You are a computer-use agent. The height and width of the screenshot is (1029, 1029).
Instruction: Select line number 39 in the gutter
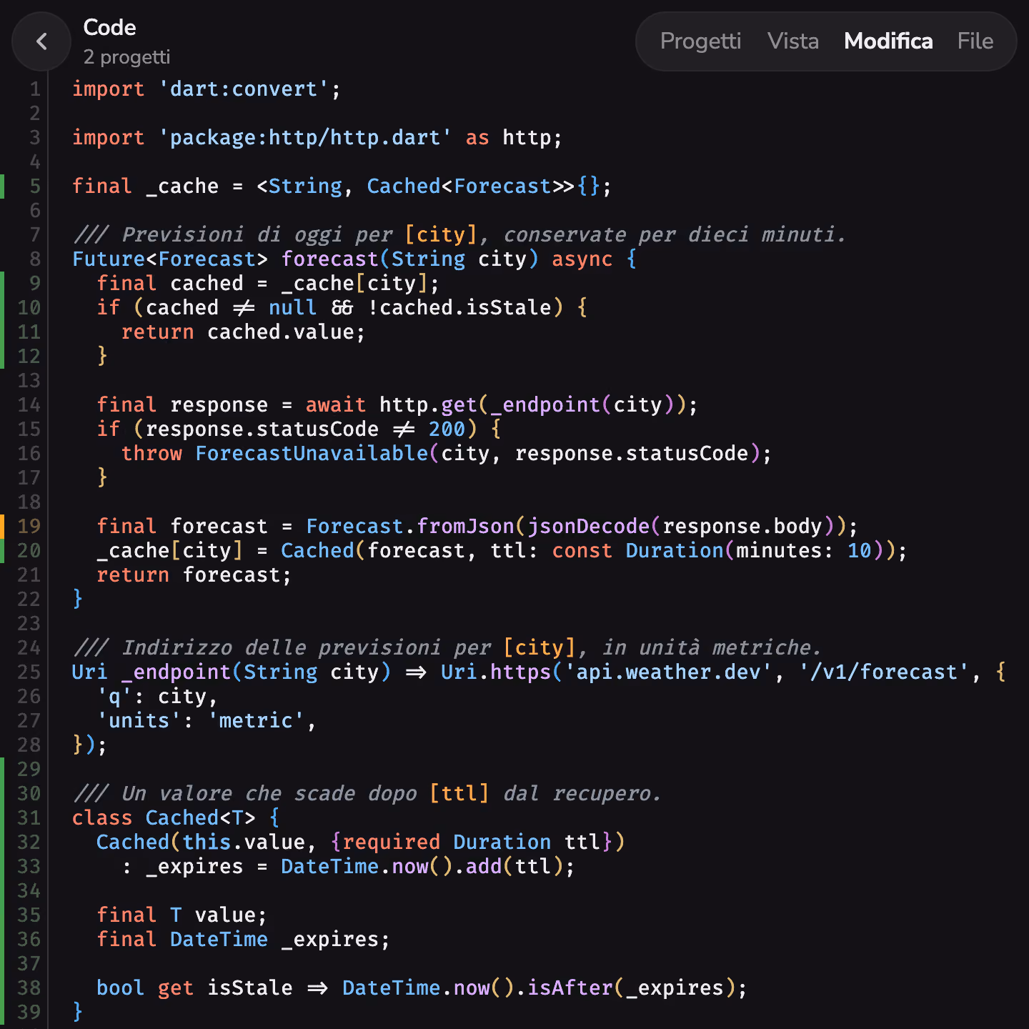(29, 1013)
